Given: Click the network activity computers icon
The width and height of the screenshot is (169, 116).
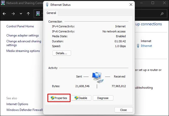Looking at the screenshot, I should 97,78.
